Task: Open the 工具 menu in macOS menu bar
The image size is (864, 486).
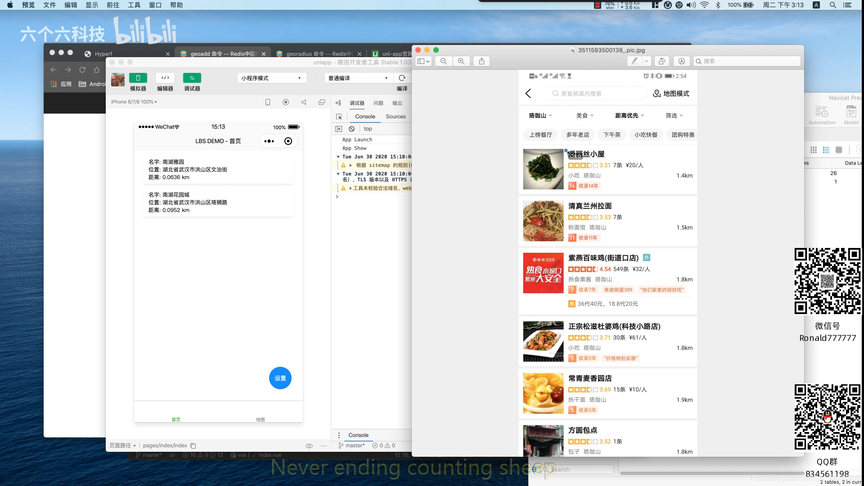Action: click(x=134, y=5)
